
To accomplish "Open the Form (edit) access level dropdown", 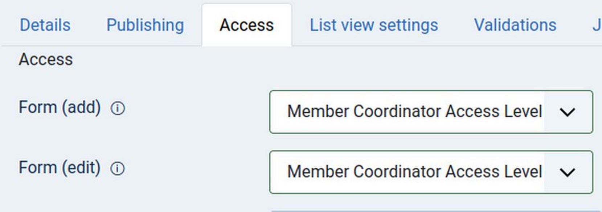I will pos(431,172).
